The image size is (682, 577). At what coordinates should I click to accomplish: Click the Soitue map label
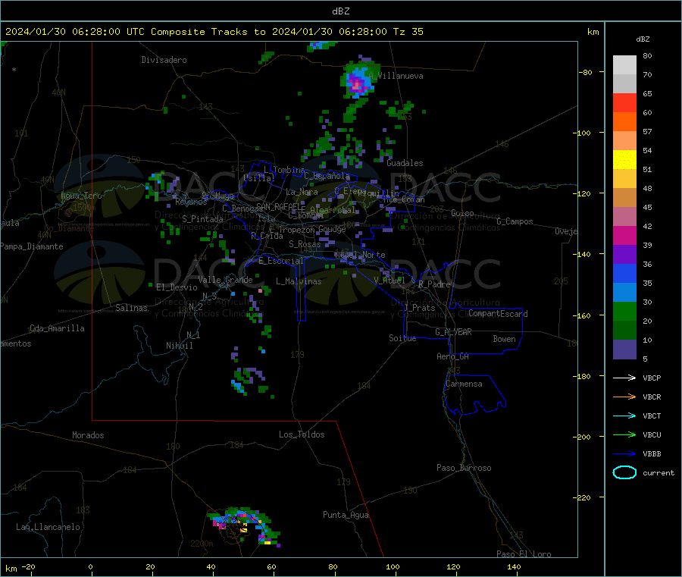pyautogui.click(x=403, y=338)
